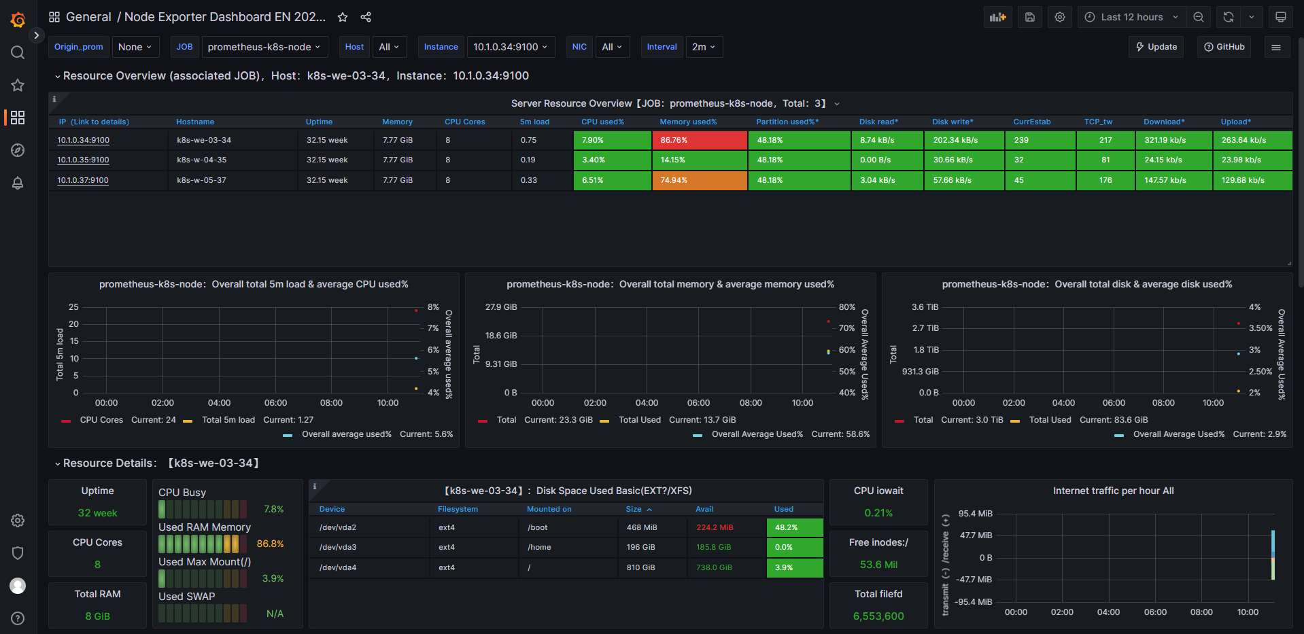
Task: Toggle Overall Average Used% in disk legend
Action: [1179, 434]
